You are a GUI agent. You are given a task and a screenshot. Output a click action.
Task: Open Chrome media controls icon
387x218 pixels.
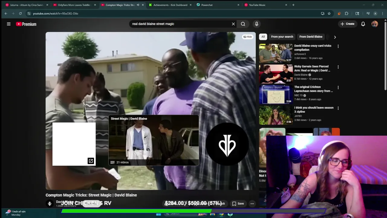coord(368,13)
